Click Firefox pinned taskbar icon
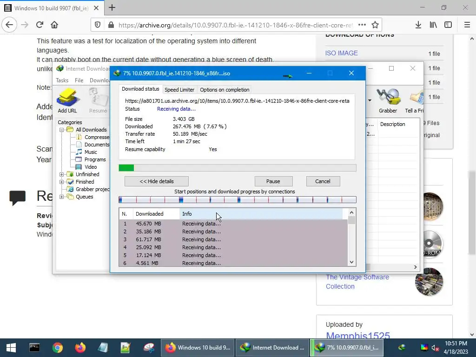The height and width of the screenshot is (357, 476). pos(80,348)
